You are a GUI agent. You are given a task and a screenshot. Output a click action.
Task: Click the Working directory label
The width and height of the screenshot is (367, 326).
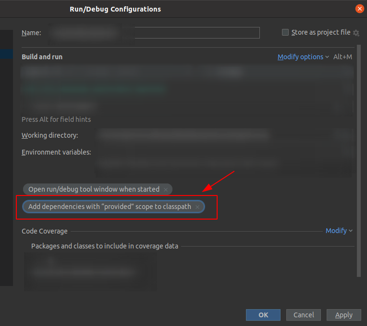pyautogui.click(x=50, y=135)
